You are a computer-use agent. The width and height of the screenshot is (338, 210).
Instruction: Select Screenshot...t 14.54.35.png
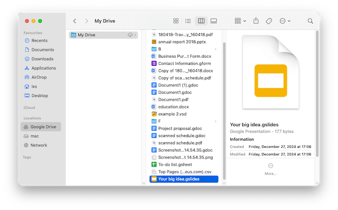pos(184,157)
